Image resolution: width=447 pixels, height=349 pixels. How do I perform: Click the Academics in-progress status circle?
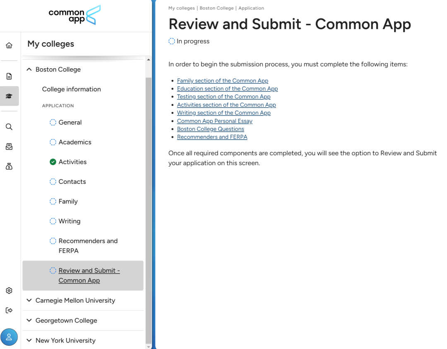[x=53, y=142]
